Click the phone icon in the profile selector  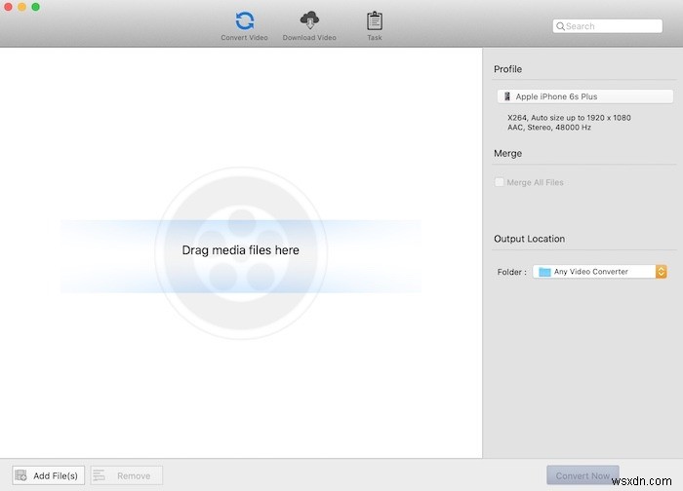coord(507,96)
